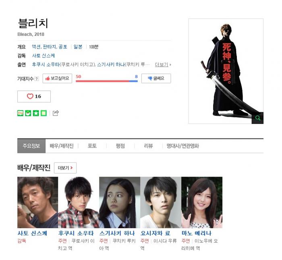Image resolution: width=282 pixels, height=260 pixels.
Task: Switch to the 포토 tab
Action: (x=92, y=146)
